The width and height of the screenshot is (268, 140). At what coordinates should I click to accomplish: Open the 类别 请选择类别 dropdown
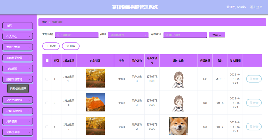pos(128,35)
